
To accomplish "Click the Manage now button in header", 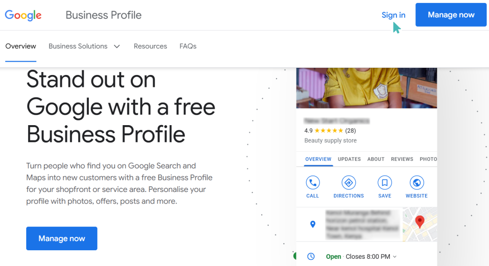I will (451, 15).
